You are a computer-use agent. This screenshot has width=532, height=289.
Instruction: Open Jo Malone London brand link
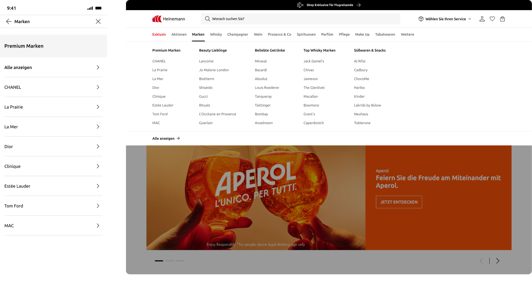214,70
